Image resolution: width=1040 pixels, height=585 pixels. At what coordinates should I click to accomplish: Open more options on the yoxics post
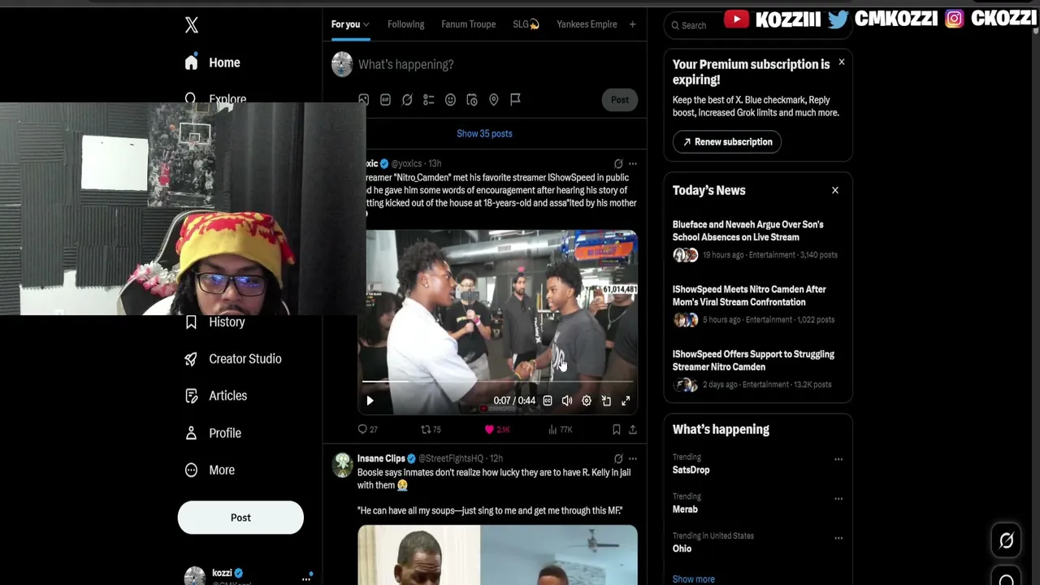point(633,163)
